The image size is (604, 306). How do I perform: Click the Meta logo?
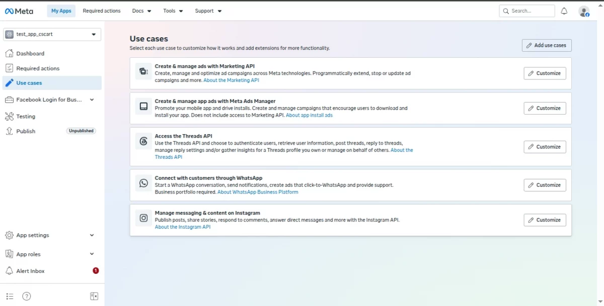tap(19, 11)
